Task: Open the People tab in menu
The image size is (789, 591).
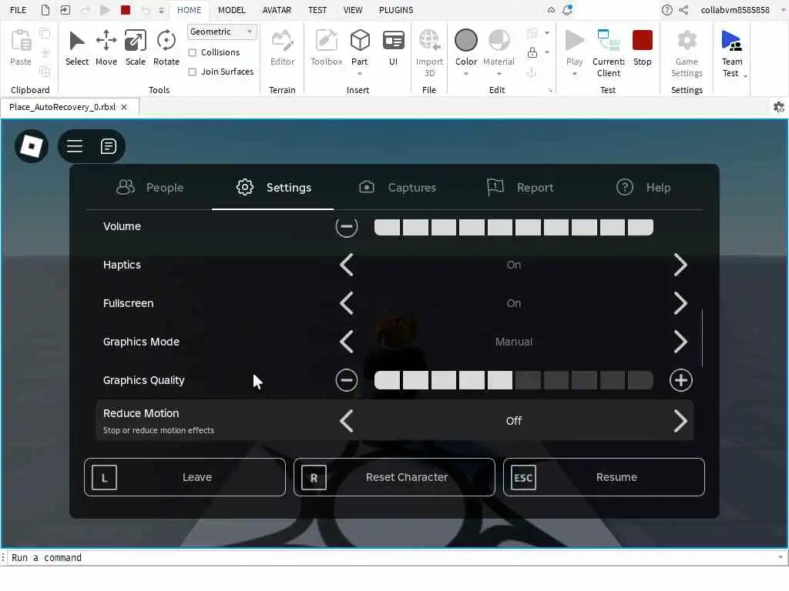Action: click(150, 188)
